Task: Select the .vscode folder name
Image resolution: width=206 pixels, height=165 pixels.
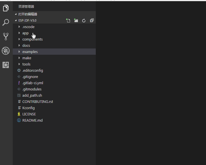Action: coord(28,27)
